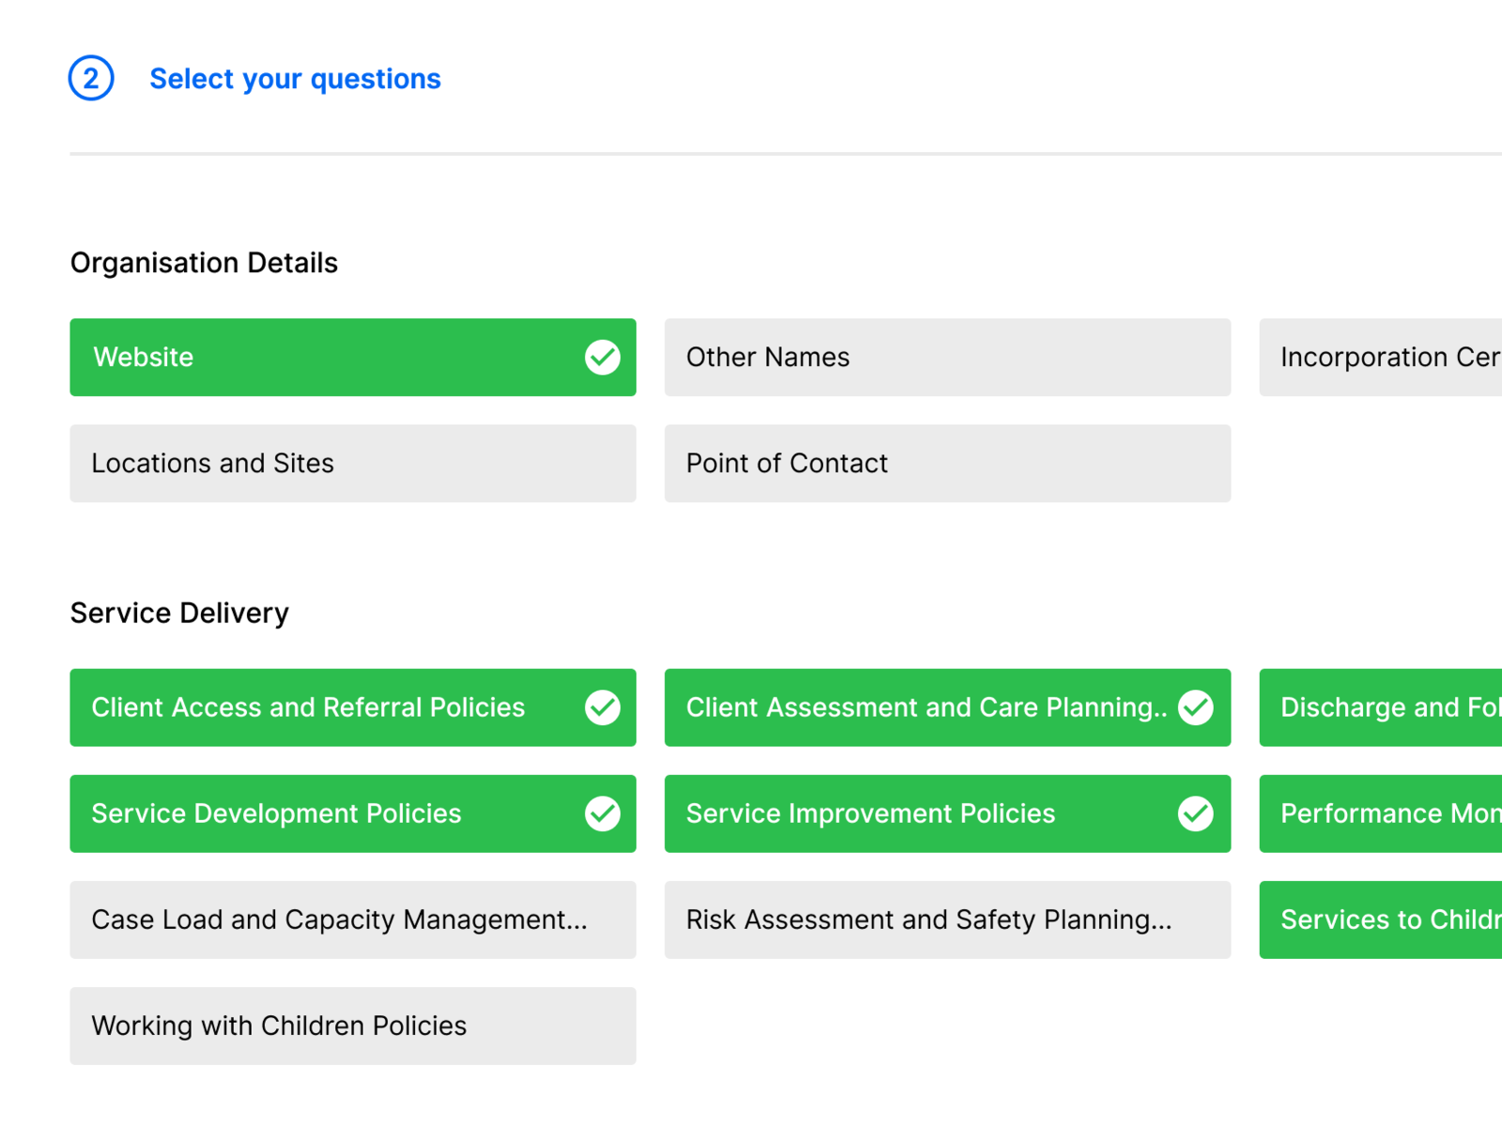This screenshot has width=1502, height=1126.
Task: Click the step 2 circle icon
Action: 91,79
